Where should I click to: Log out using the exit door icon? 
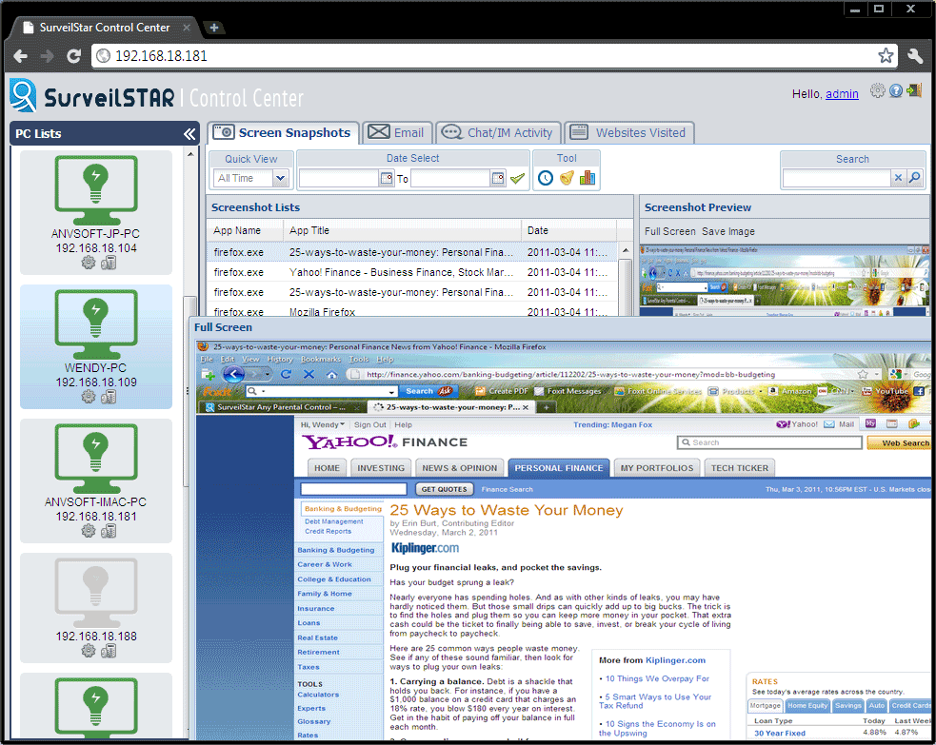pyautogui.click(x=914, y=90)
